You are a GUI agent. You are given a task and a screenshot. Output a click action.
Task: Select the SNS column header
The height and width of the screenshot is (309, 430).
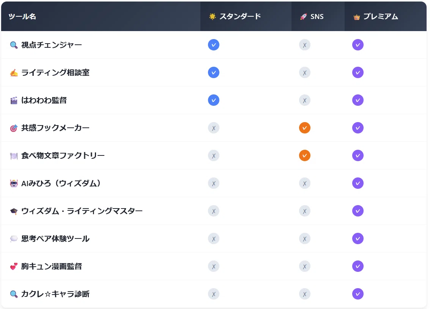pyautogui.click(x=312, y=17)
